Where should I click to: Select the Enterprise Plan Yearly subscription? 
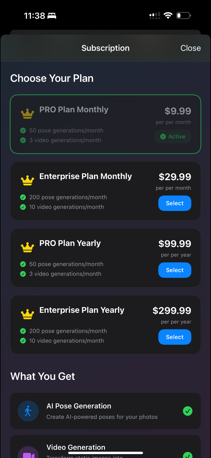[174, 337]
